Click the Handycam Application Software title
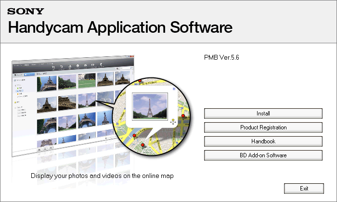This screenshot has height=202, width=337. tap(120, 27)
